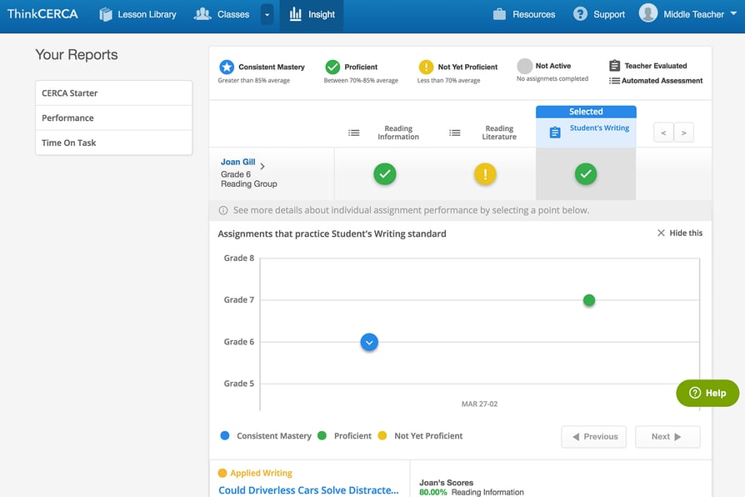The height and width of the screenshot is (497, 745).
Task: Click the blue Consistent Mastery chart legend dot
Action: [225, 435]
